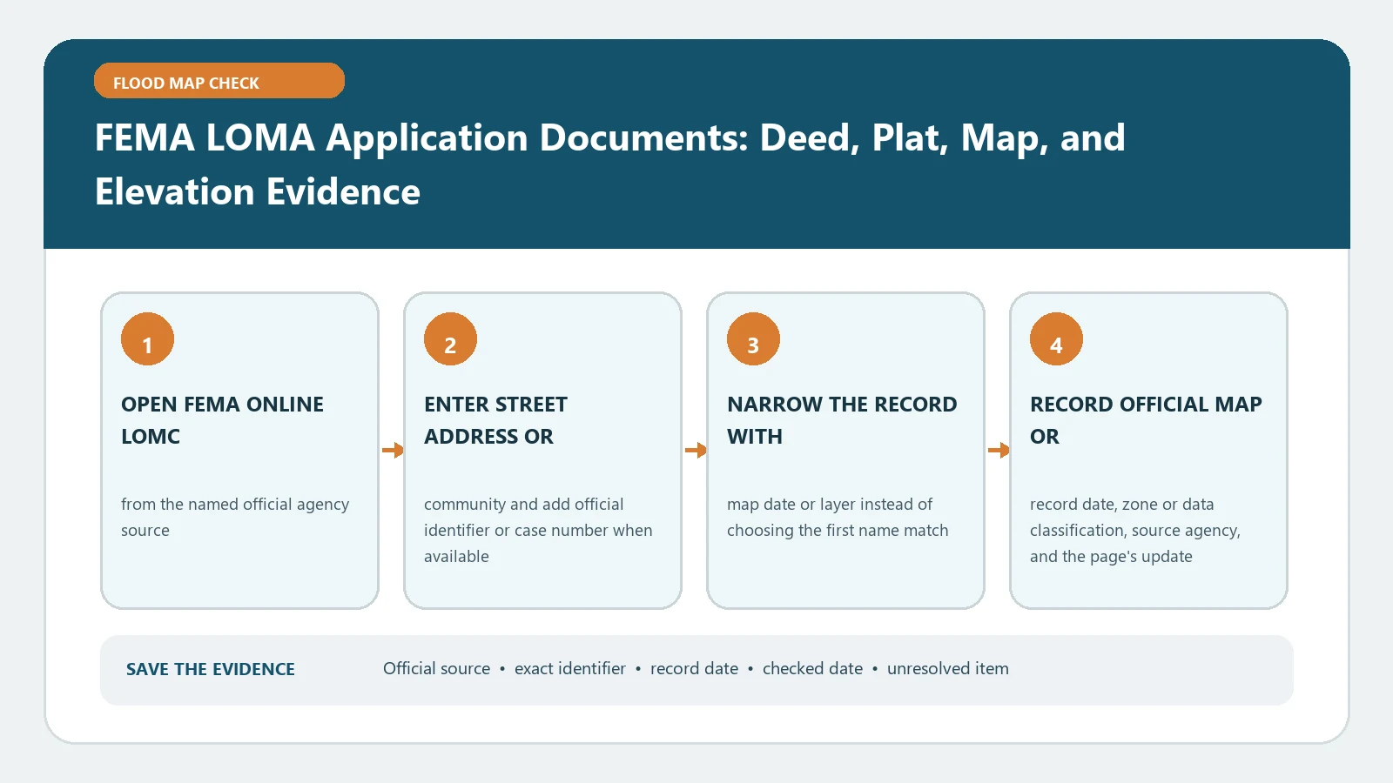The height and width of the screenshot is (783, 1393).
Task: Click the SAVE THE EVIDENCE label
Action: [211, 669]
